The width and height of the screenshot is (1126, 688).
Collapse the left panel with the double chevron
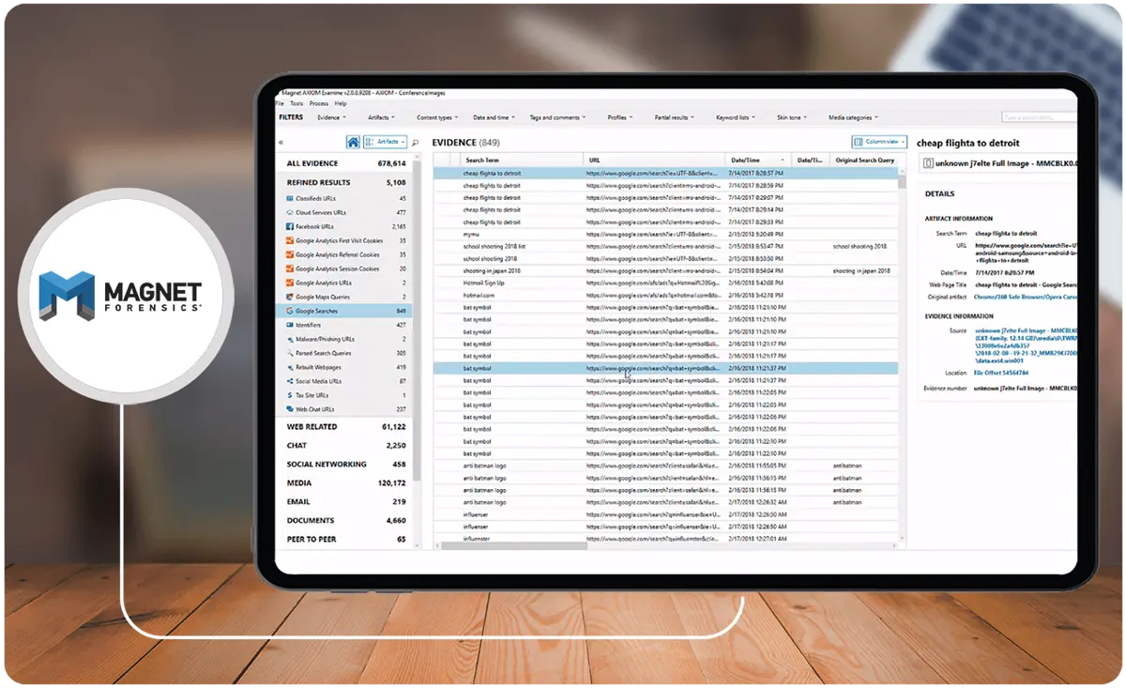[281, 143]
